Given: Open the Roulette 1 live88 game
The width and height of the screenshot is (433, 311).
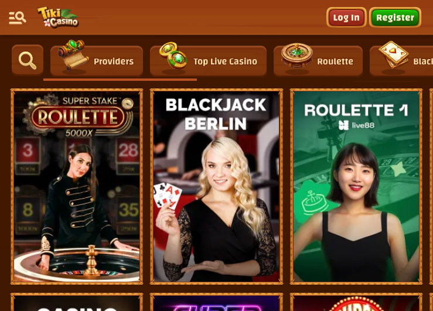Looking at the screenshot, I should 356,187.
